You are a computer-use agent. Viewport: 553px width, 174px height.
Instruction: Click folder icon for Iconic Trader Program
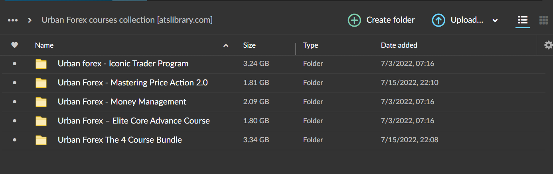pyautogui.click(x=41, y=64)
